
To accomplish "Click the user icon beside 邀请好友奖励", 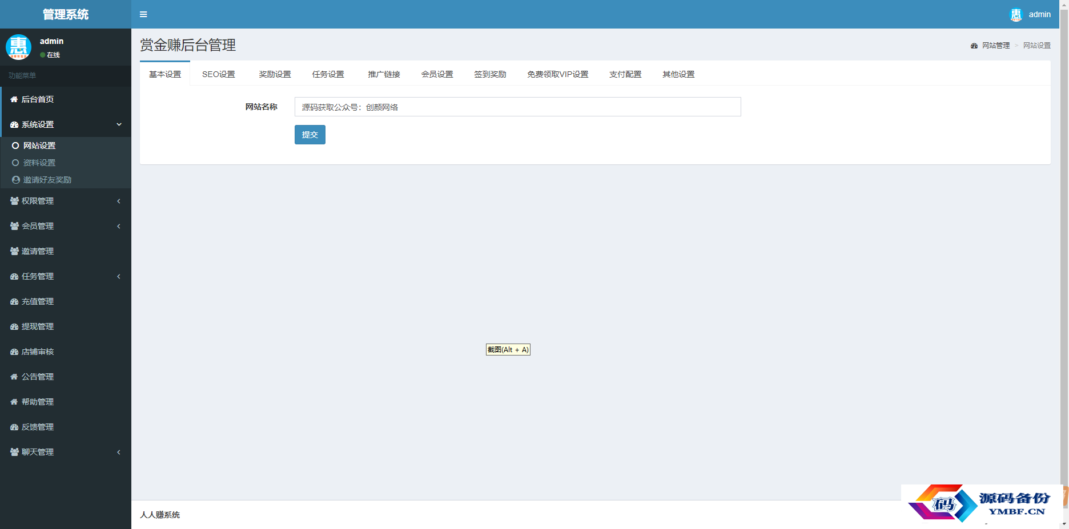I will click(15, 180).
